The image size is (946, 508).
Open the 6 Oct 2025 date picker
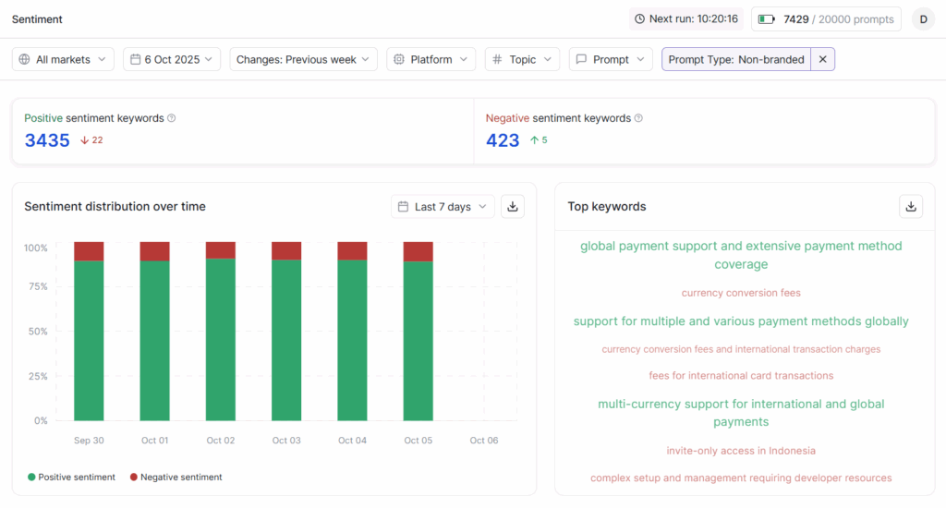[172, 59]
